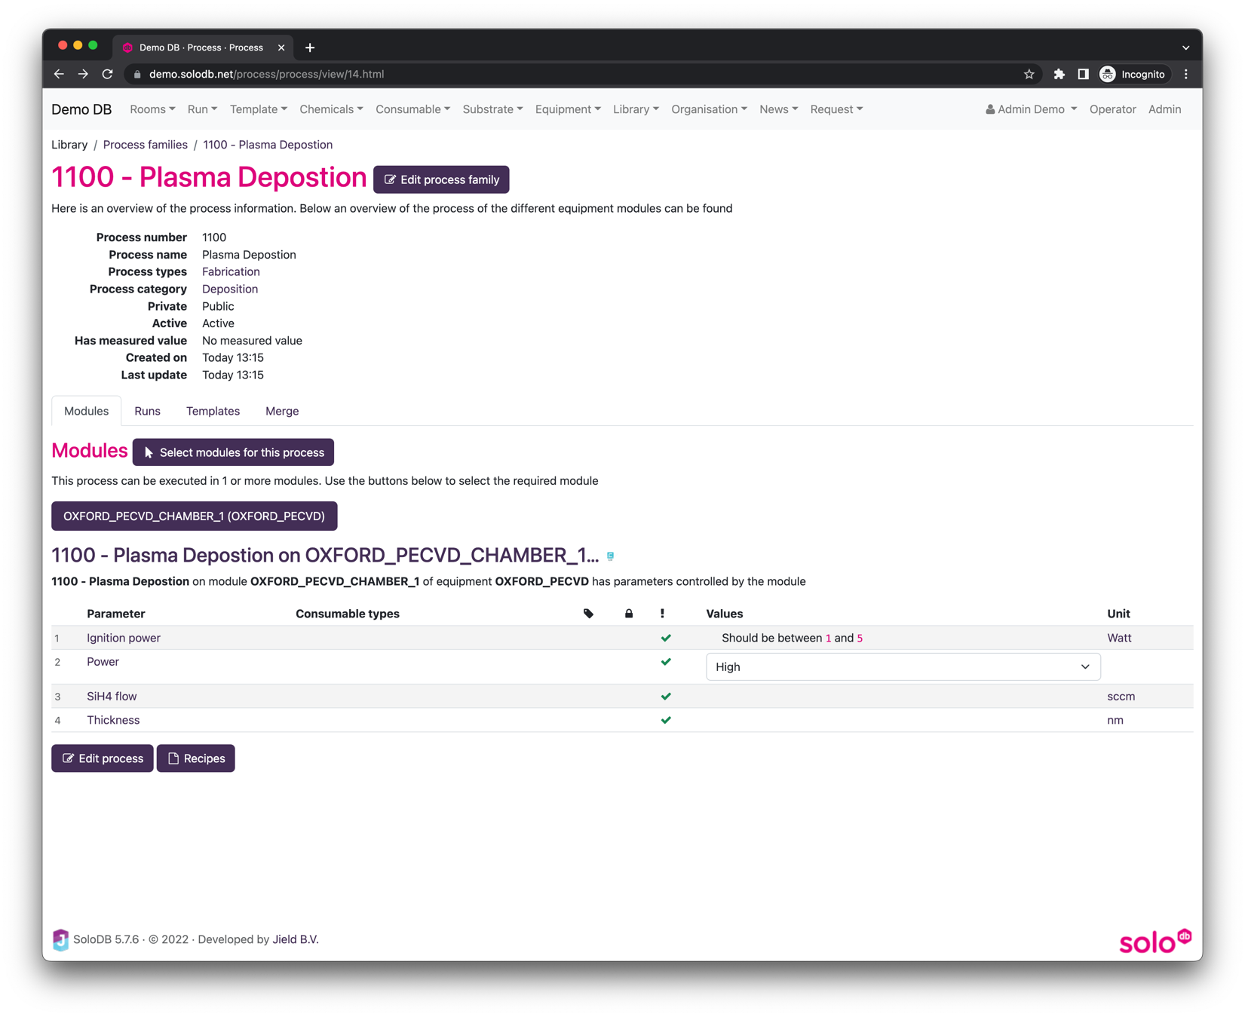Click the green check for Thickness

coord(665,720)
